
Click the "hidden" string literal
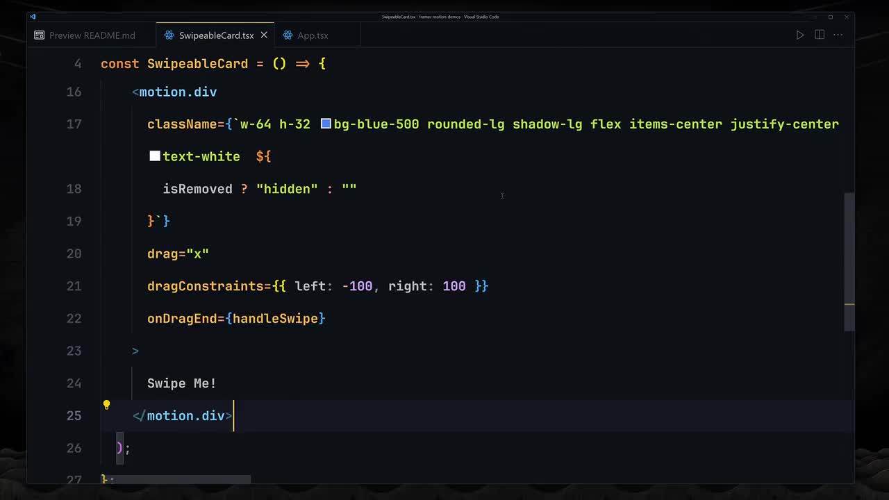tap(287, 189)
